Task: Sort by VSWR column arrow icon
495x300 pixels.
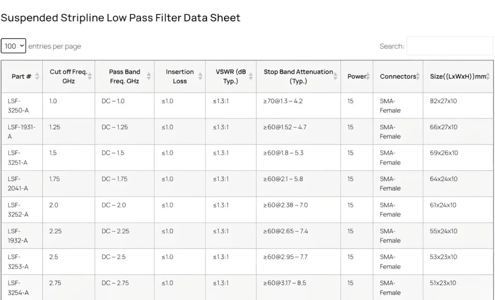Action: [x=250, y=76]
